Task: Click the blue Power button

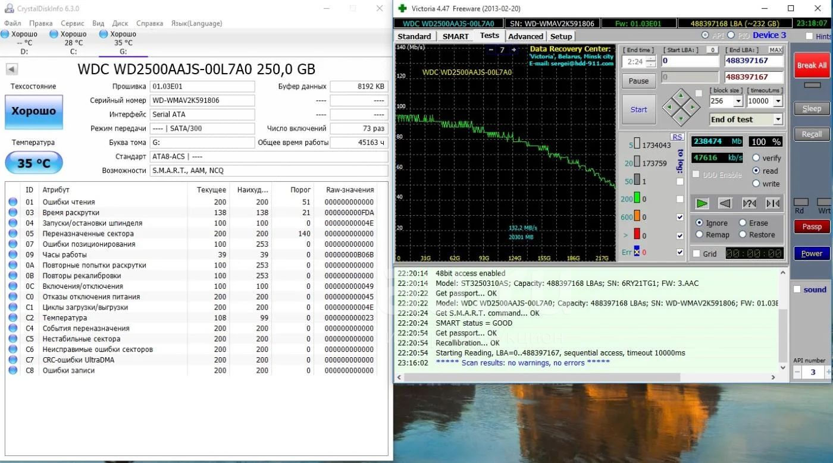Action: click(x=812, y=253)
